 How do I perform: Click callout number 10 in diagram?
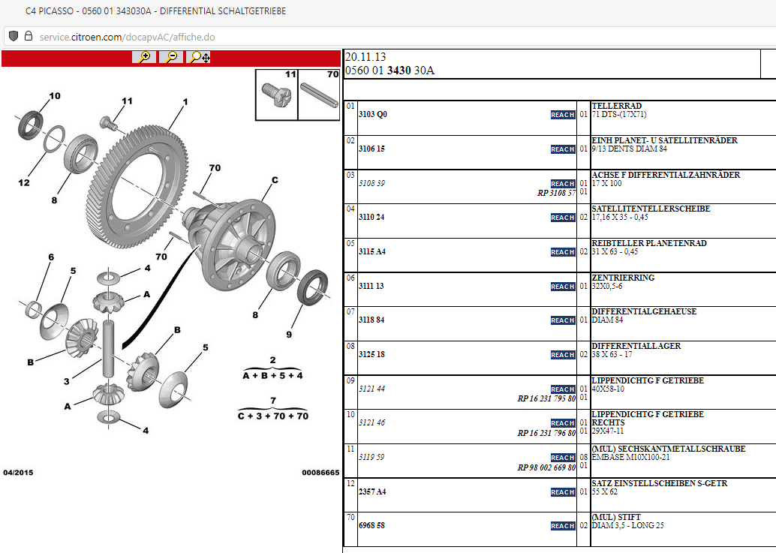coord(55,96)
